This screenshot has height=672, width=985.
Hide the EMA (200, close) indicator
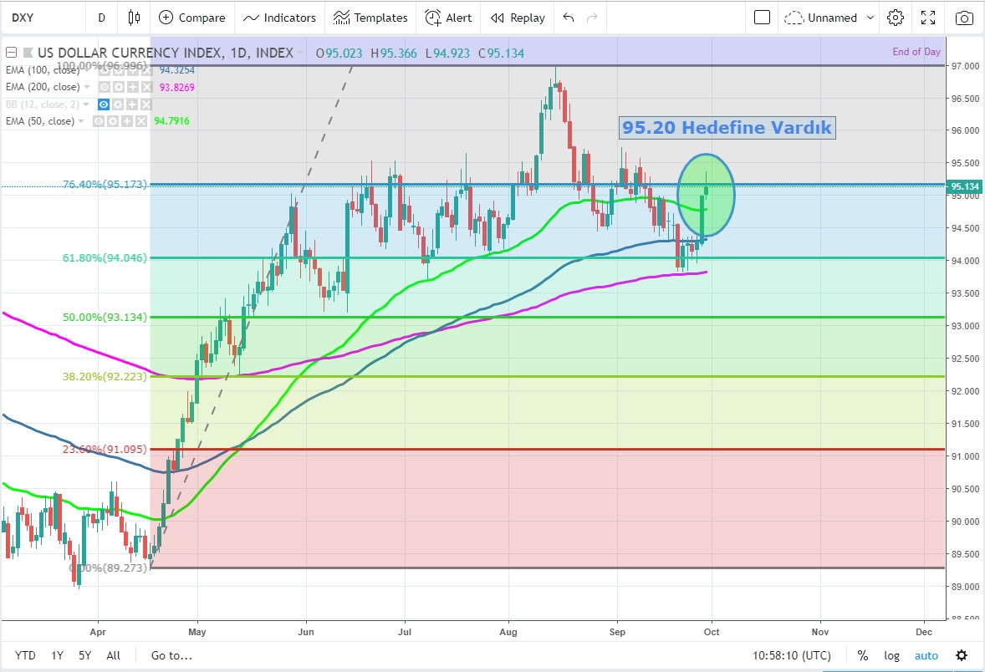tap(105, 87)
